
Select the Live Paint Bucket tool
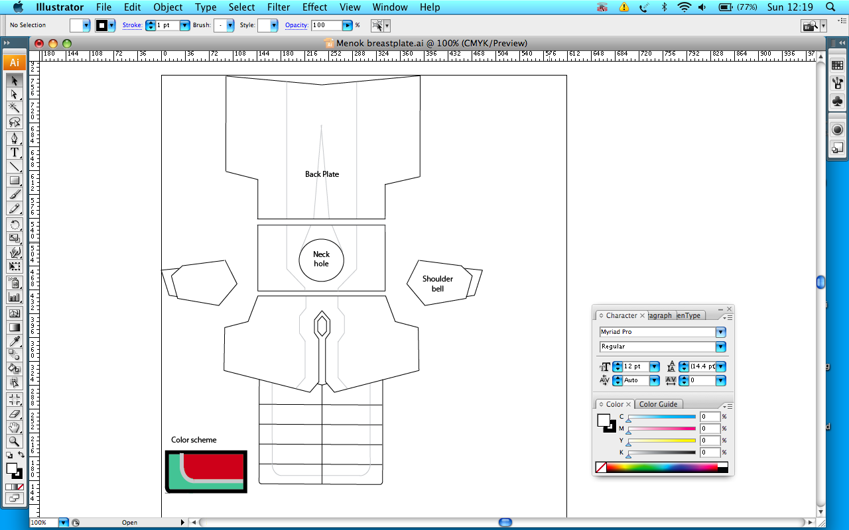[x=15, y=369]
